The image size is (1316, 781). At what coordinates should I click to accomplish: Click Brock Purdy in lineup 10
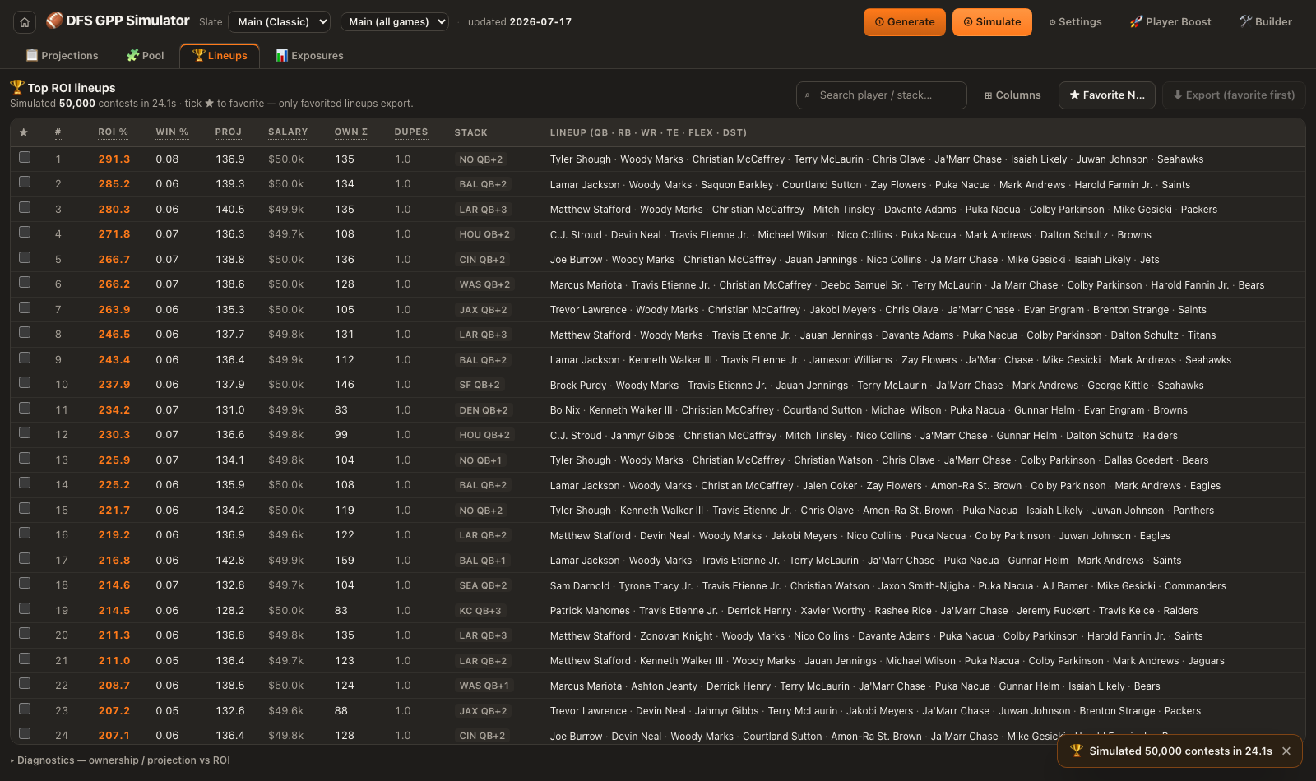(578, 386)
